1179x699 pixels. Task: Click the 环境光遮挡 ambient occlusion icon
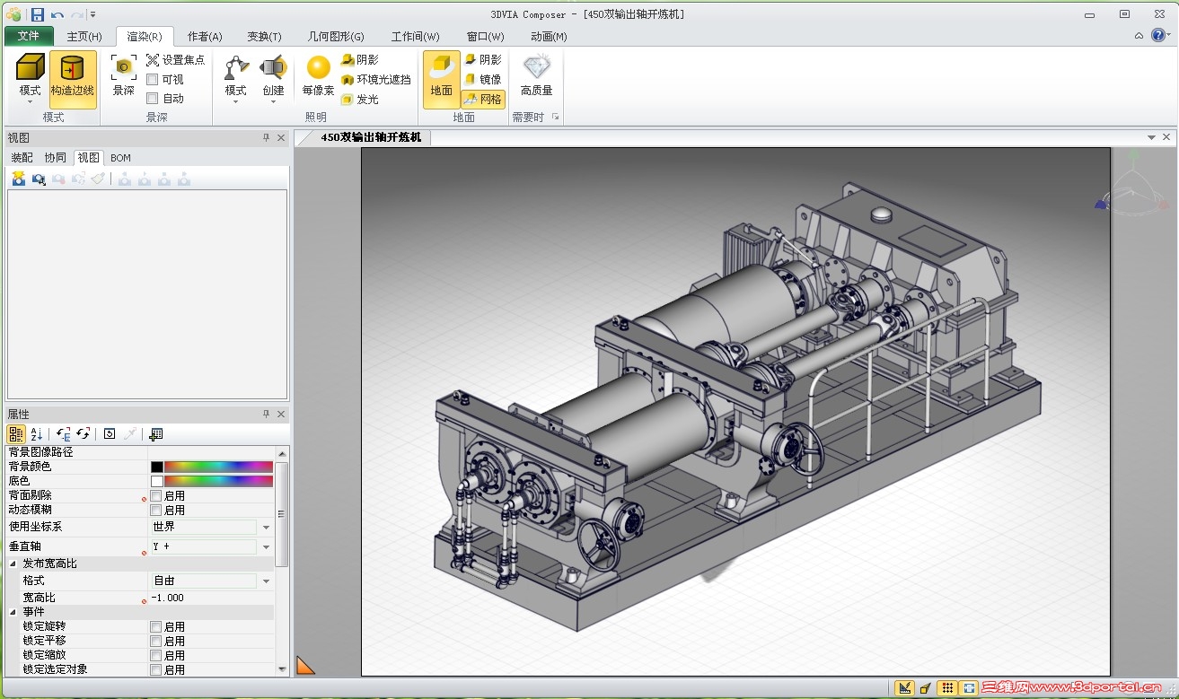(348, 80)
